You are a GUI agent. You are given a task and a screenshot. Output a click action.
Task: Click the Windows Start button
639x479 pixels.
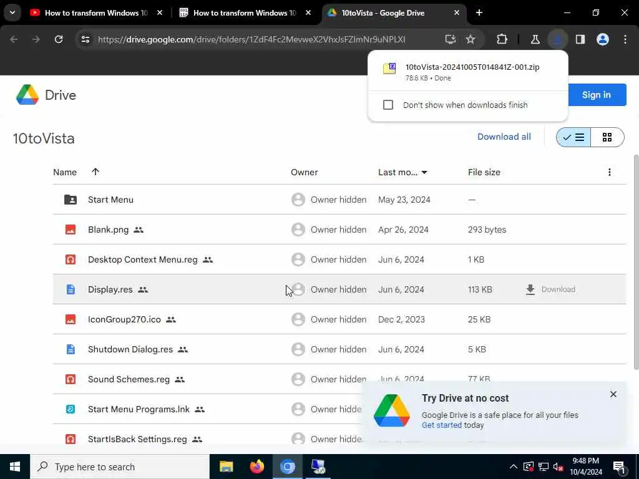click(x=15, y=467)
